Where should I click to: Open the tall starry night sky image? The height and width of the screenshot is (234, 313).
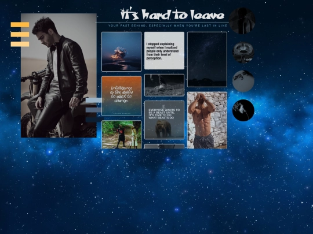[207, 60]
